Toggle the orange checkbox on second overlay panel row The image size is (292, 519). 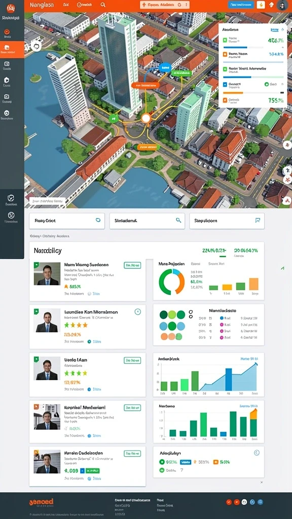pyautogui.click(x=225, y=54)
